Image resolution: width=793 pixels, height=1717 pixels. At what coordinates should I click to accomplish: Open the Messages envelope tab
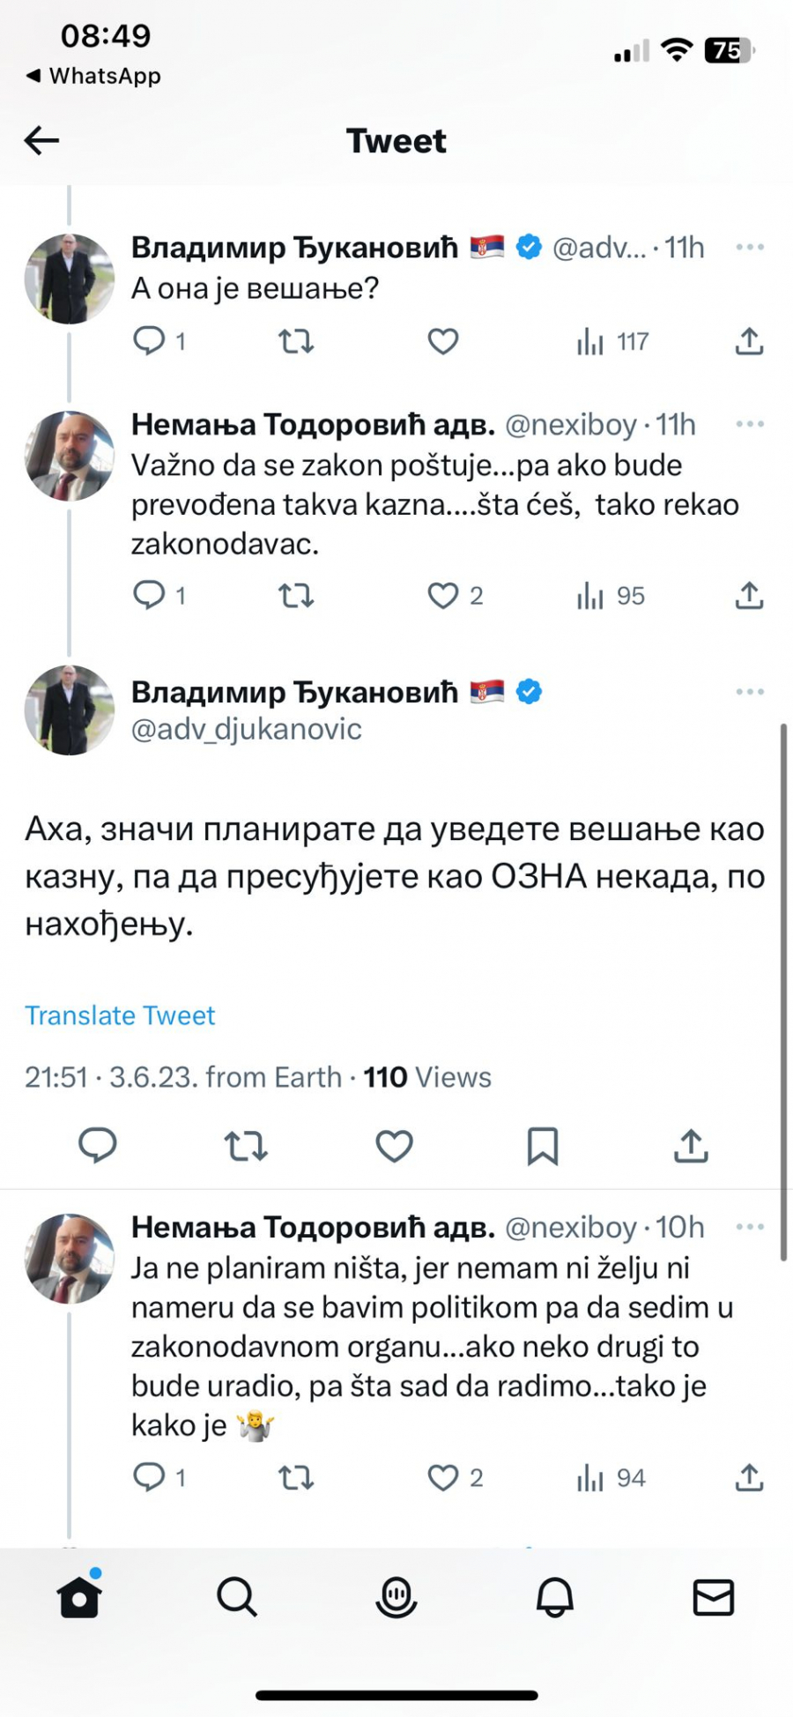click(713, 1596)
